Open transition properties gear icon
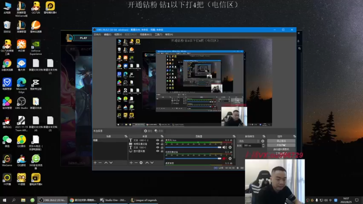The height and width of the screenshot is (204, 363). [263, 141]
